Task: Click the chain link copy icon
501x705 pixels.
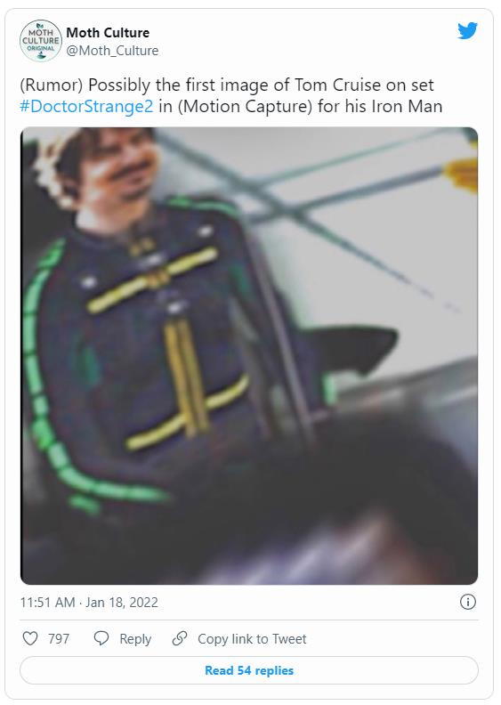Action: tap(180, 638)
